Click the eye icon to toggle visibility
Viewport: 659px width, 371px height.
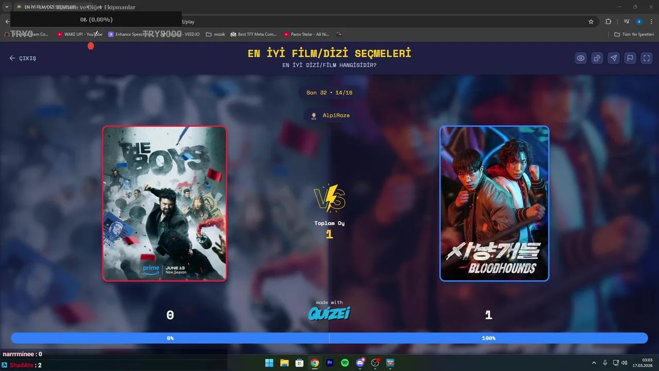(581, 58)
